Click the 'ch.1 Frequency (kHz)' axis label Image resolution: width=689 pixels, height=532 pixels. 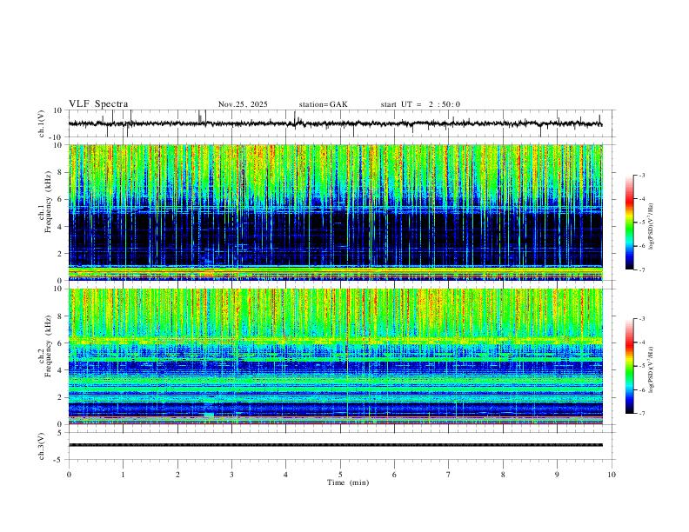[x=45, y=203]
